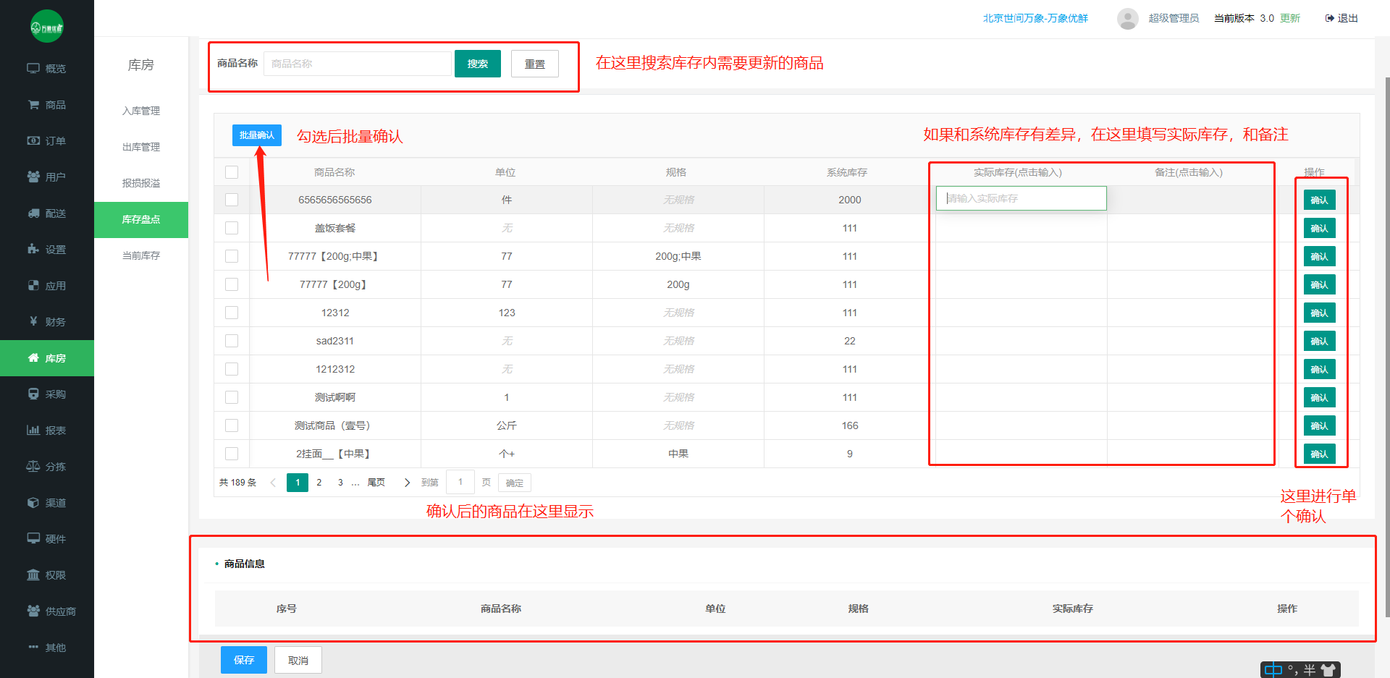Click the 设置 puzzle icon
This screenshot has height=678, width=1390.
(x=33, y=249)
